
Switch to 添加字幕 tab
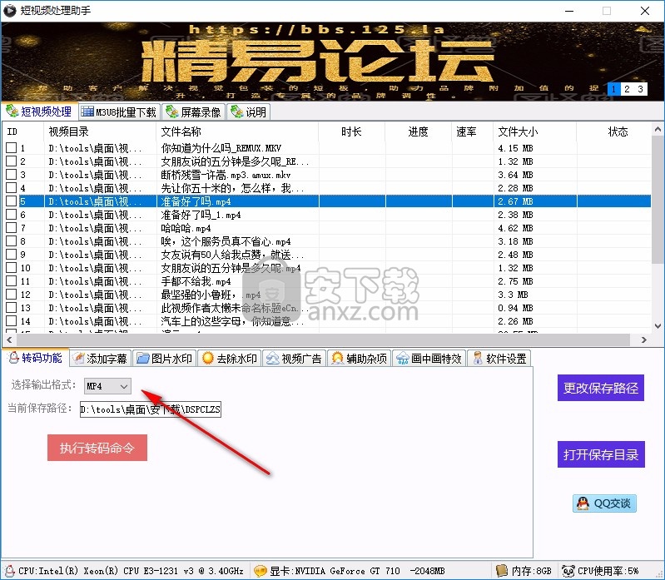click(x=101, y=359)
